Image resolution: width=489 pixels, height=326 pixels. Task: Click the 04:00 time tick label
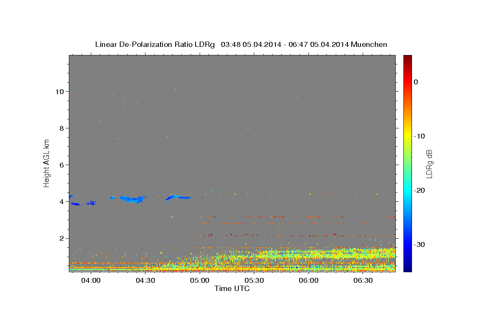pyautogui.click(x=91, y=281)
